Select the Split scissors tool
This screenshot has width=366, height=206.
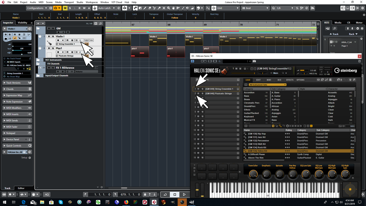coord(154,8)
